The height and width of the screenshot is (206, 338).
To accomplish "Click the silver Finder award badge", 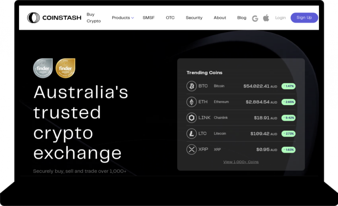I will (43, 68).
